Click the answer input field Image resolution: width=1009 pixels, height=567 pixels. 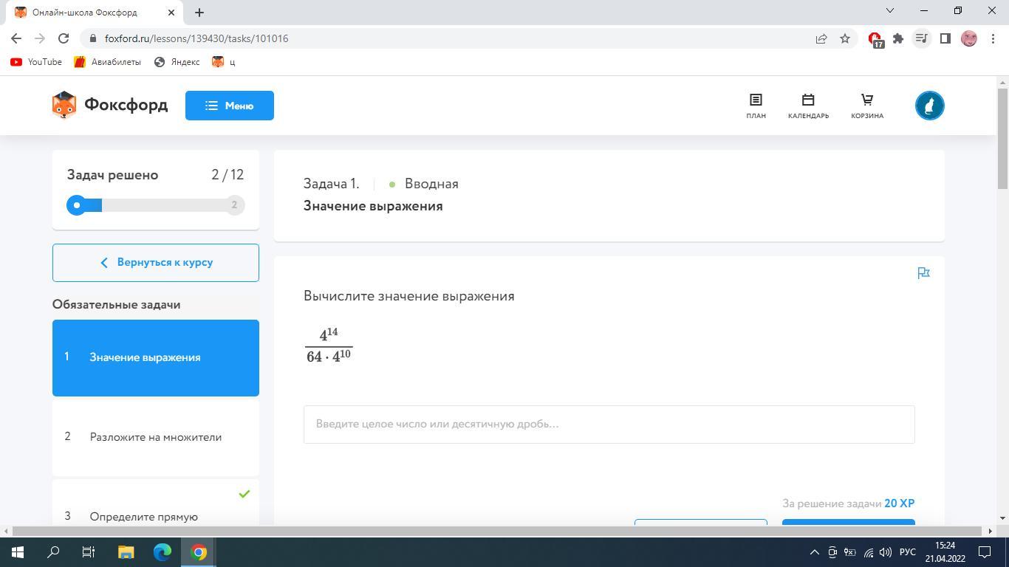(609, 425)
